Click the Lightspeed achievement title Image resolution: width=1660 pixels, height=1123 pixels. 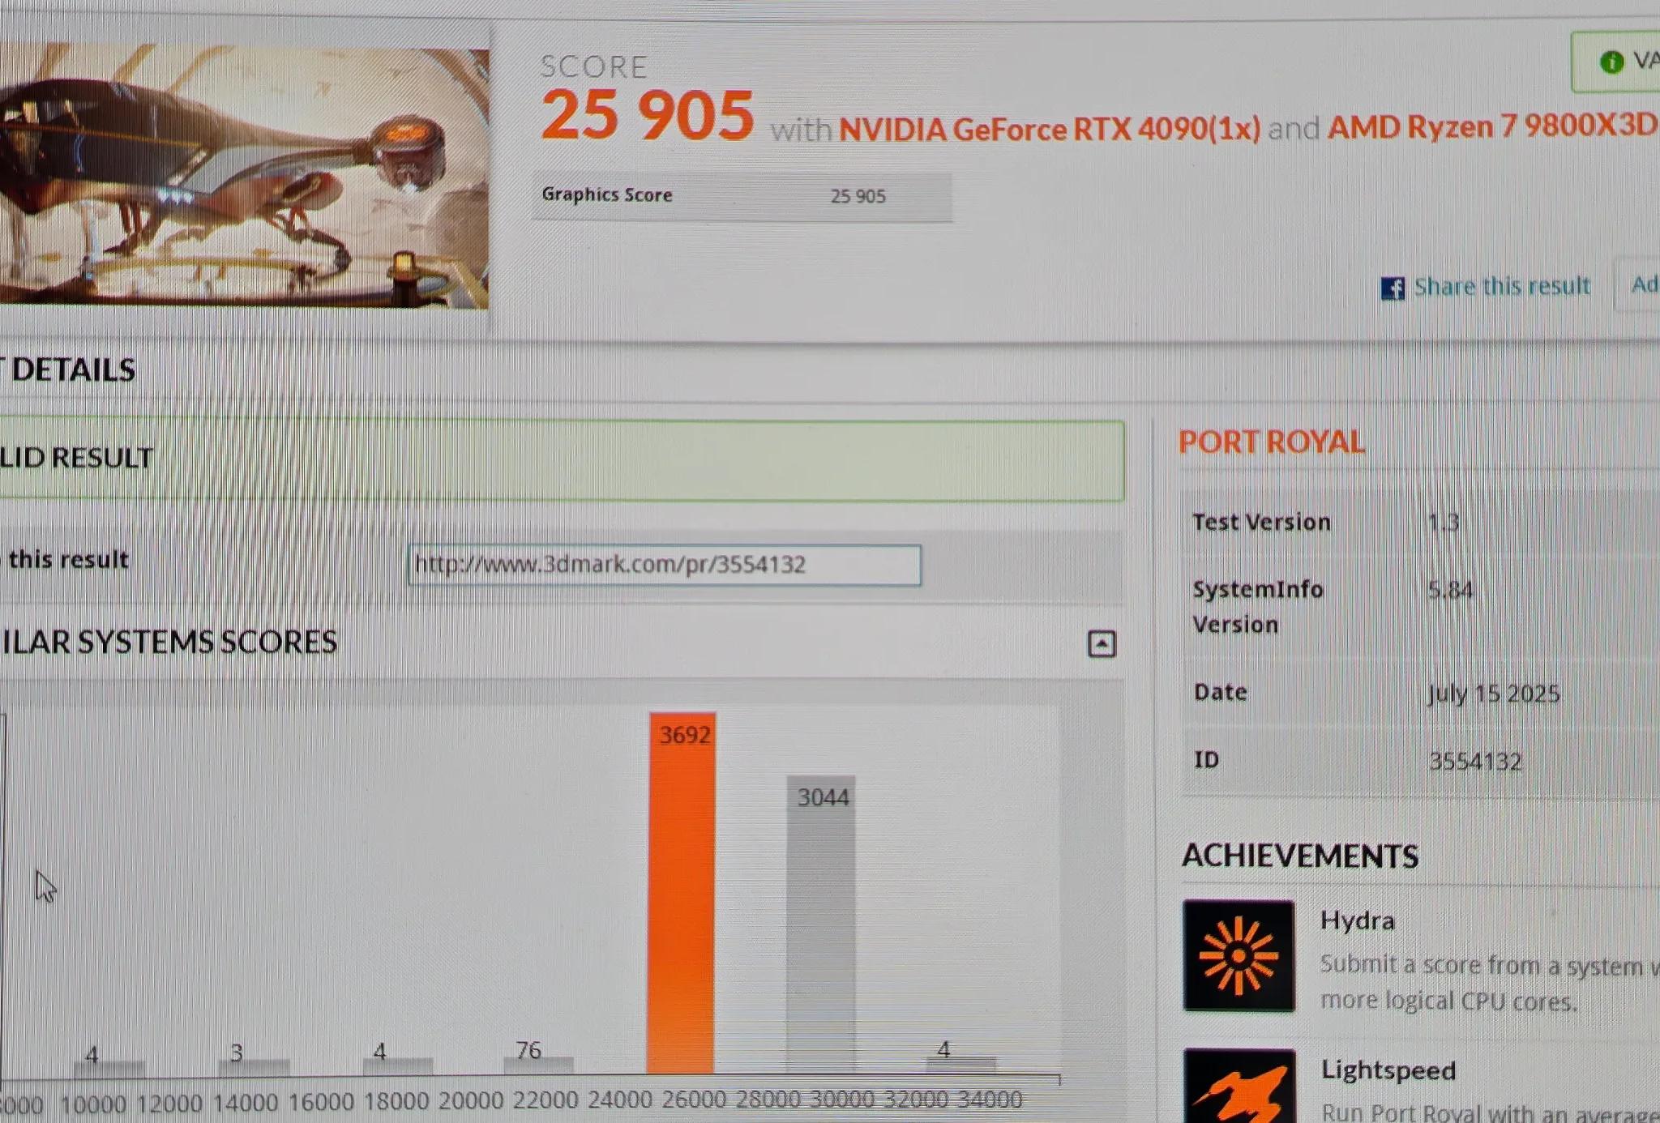[1388, 1070]
